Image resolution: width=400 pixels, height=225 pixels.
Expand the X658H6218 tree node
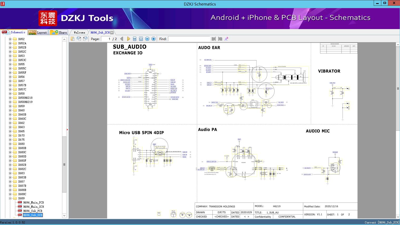(10, 98)
